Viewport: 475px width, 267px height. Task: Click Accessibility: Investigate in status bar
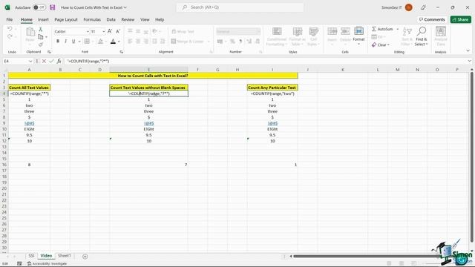47,264
